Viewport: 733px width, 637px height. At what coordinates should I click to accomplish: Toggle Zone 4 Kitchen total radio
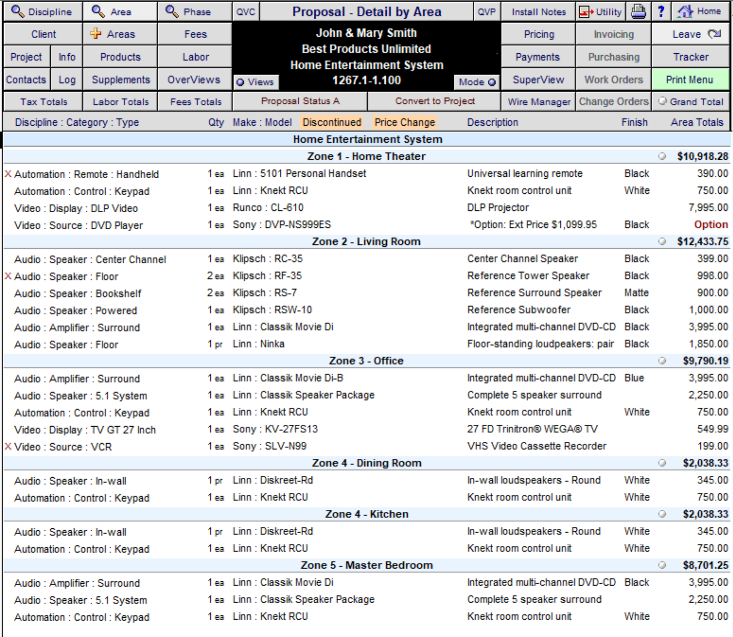tap(662, 514)
